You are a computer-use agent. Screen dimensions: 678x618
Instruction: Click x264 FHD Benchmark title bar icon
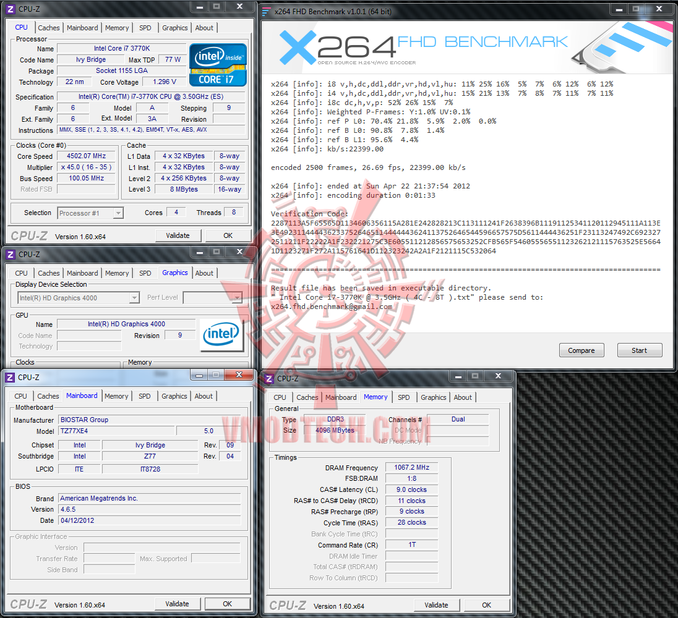point(267,12)
